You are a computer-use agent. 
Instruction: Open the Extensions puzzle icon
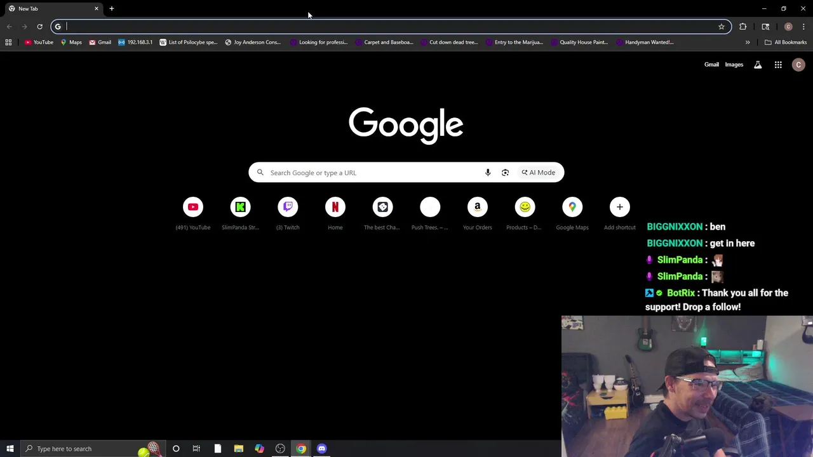point(742,27)
